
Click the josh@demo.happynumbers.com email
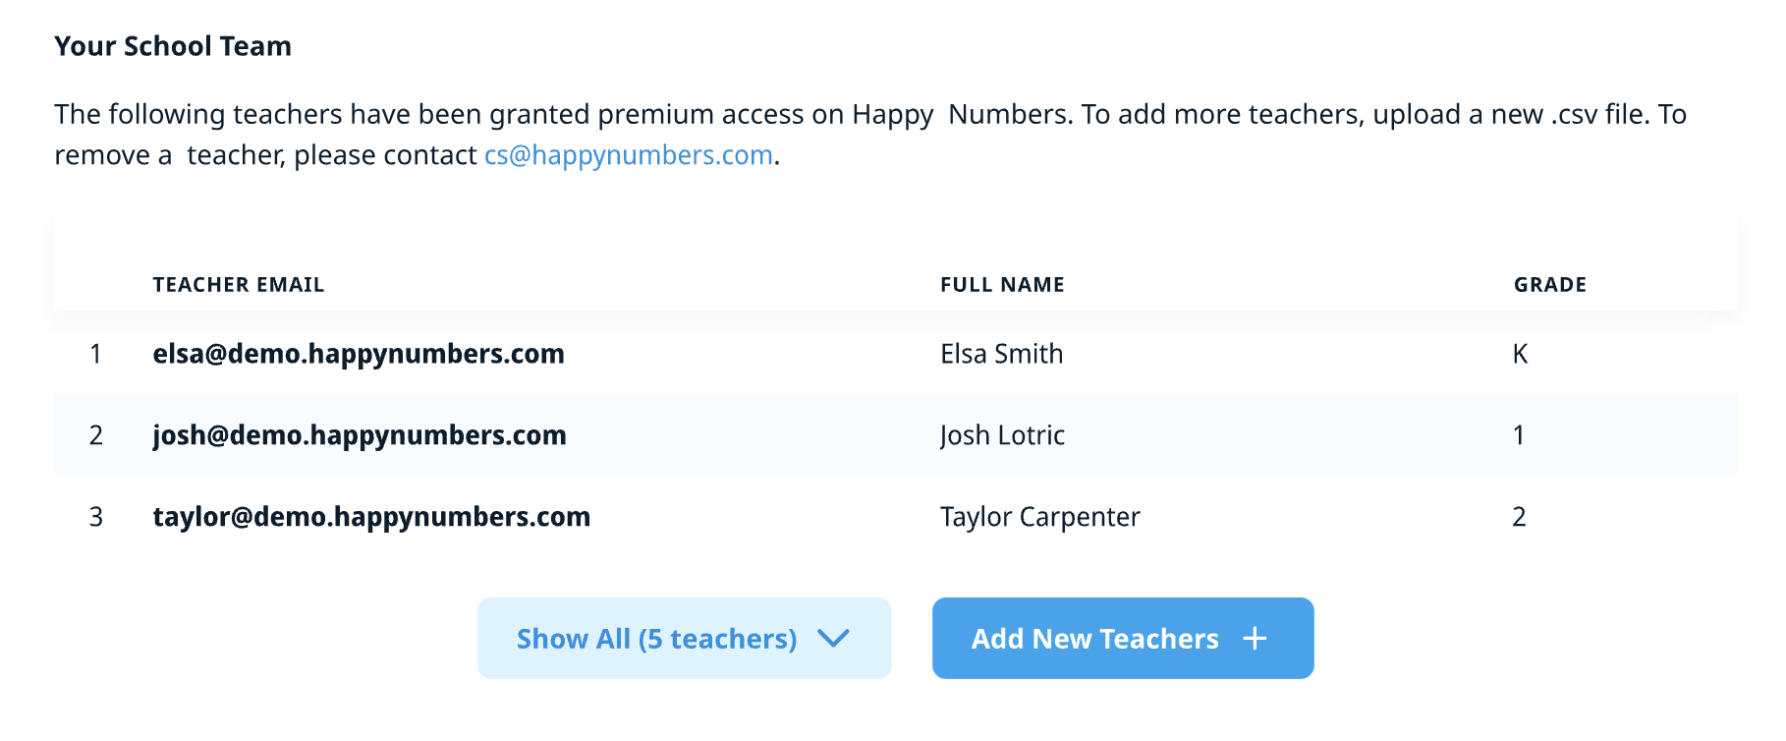coord(360,435)
